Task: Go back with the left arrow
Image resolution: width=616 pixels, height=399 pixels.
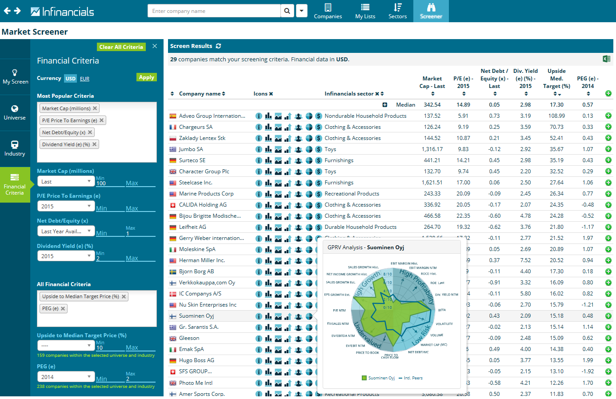Action: (7, 11)
